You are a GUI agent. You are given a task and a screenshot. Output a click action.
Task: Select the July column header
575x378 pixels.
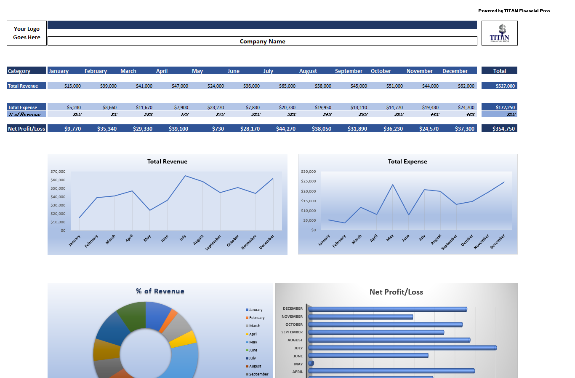tap(268, 71)
